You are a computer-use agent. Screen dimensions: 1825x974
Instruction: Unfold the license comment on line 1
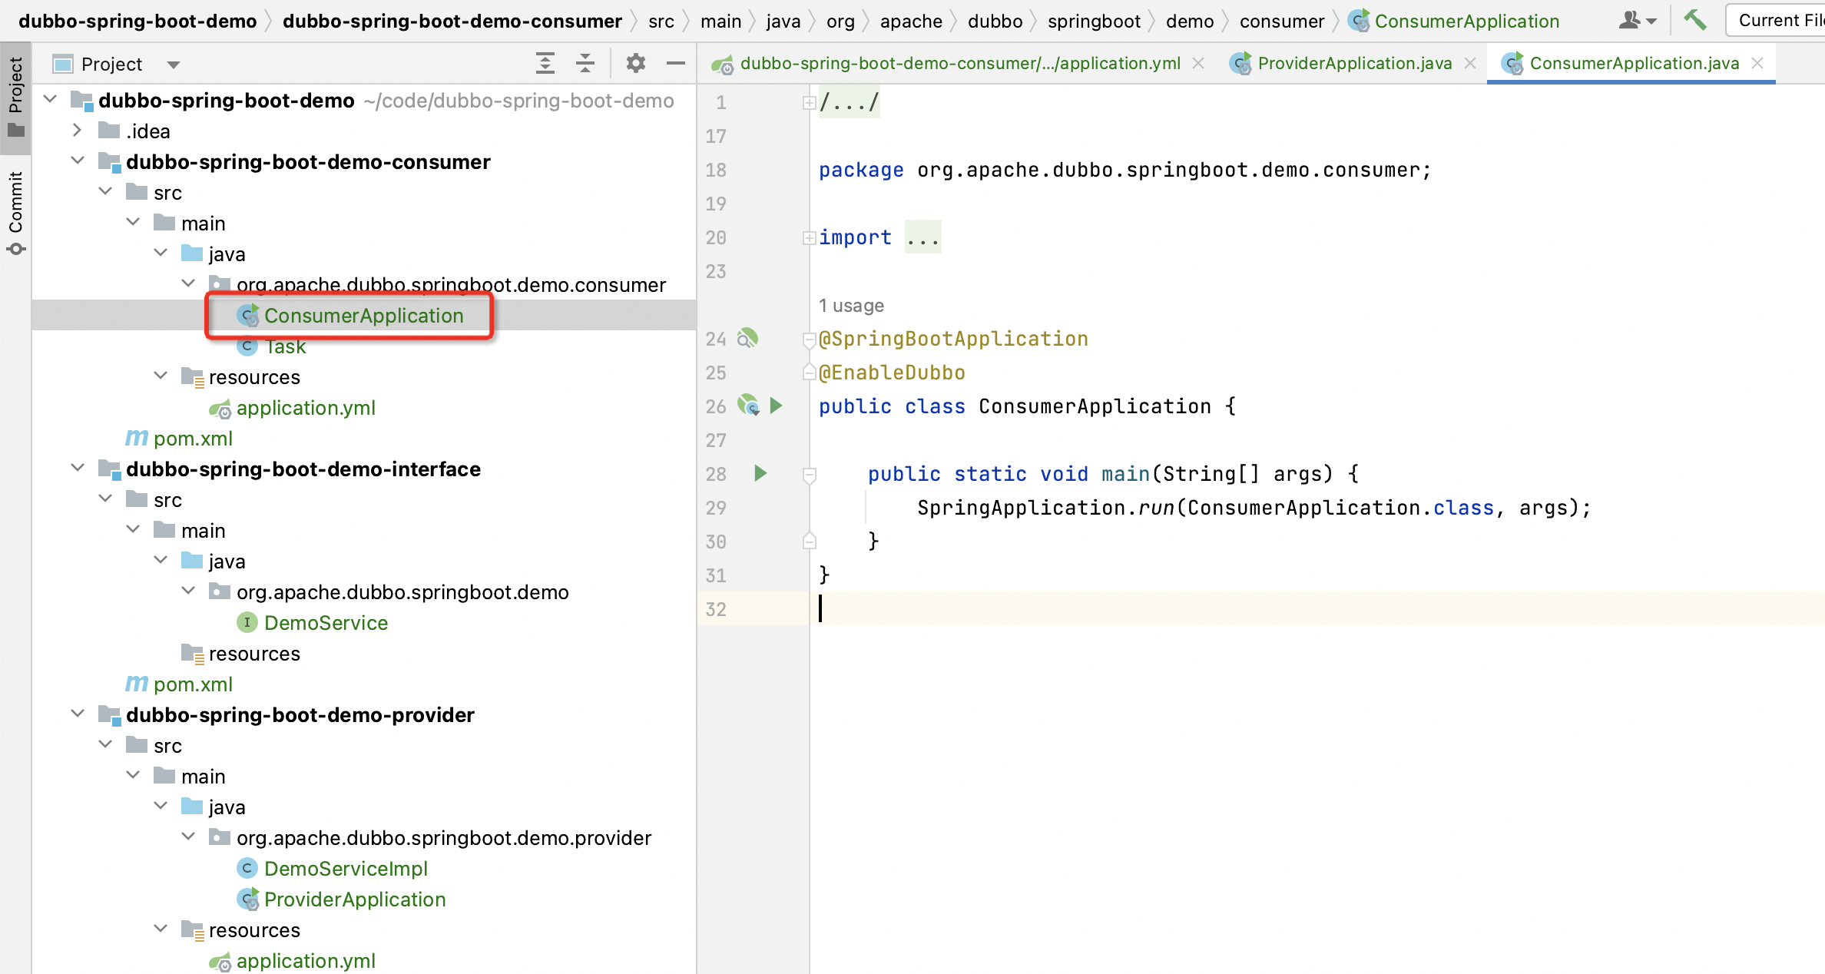click(809, 102)
